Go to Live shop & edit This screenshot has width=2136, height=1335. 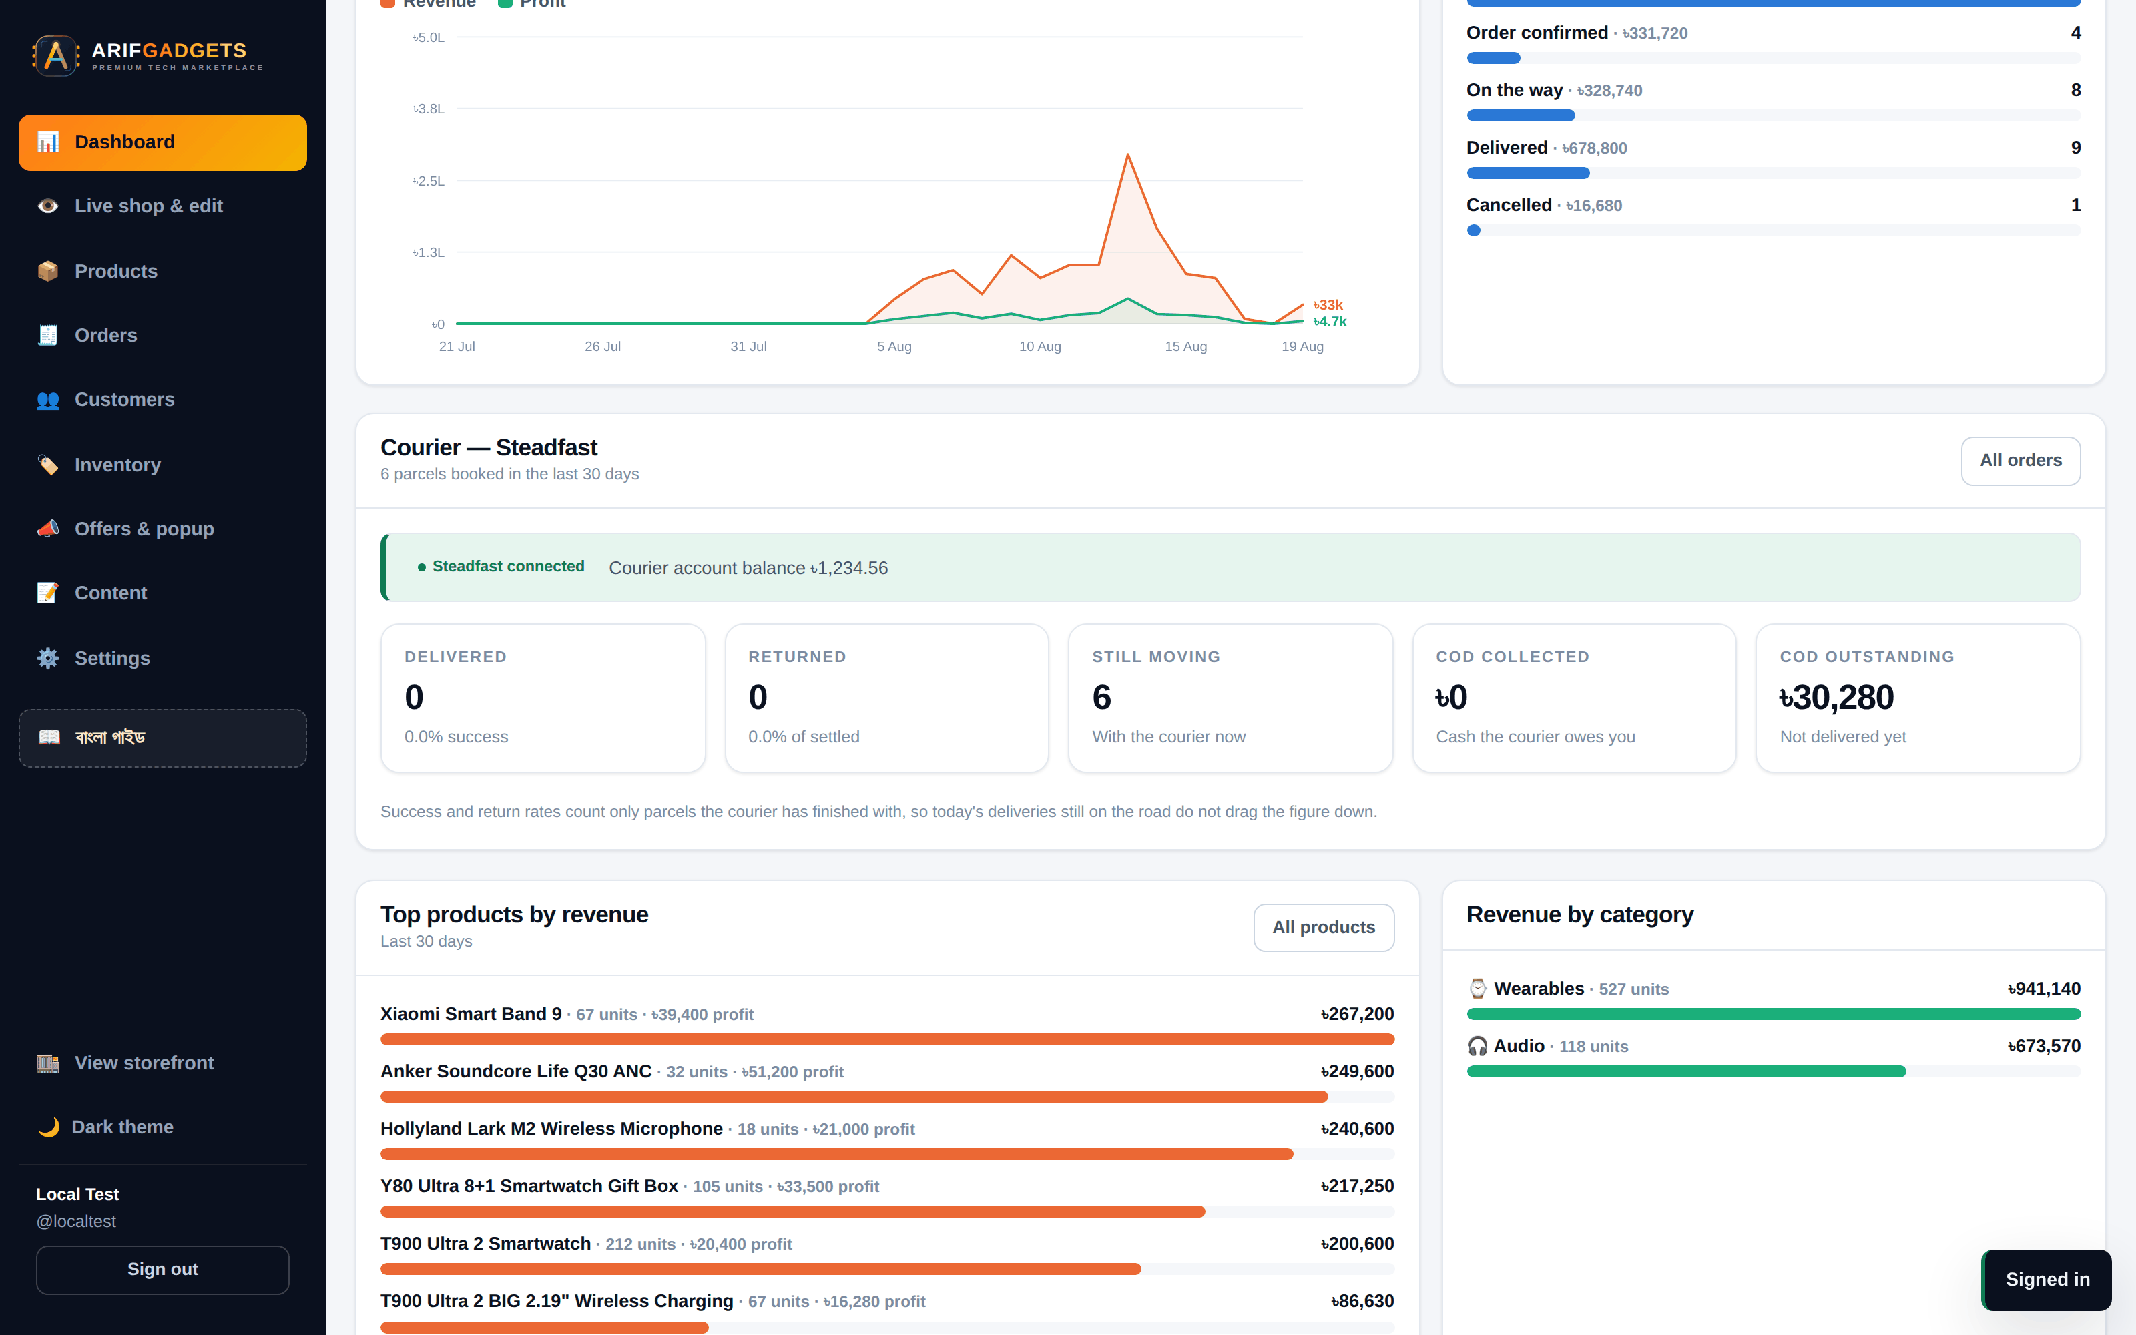coord(162,206)
